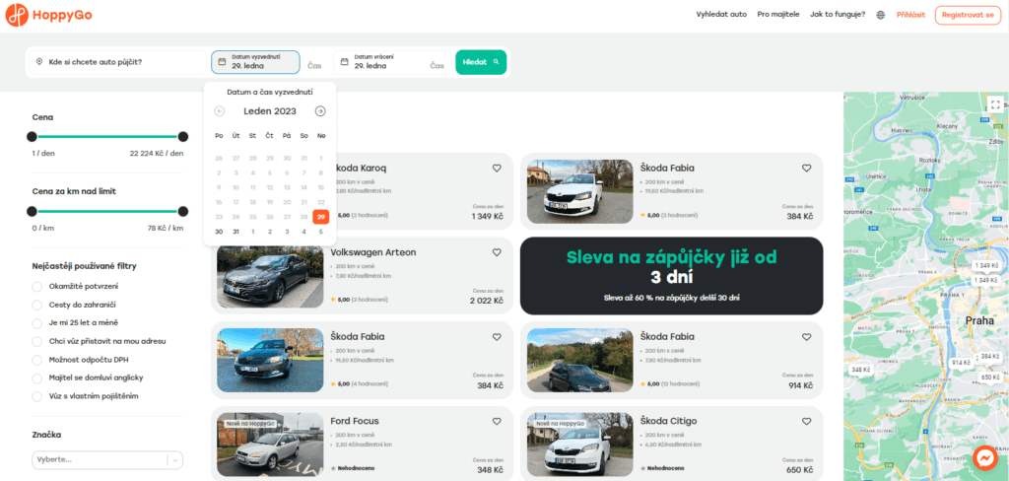The image size is (1009, 481).
Task: Check Chci vůz přistavit na mou adresu
Action: [x=36, y=341]
